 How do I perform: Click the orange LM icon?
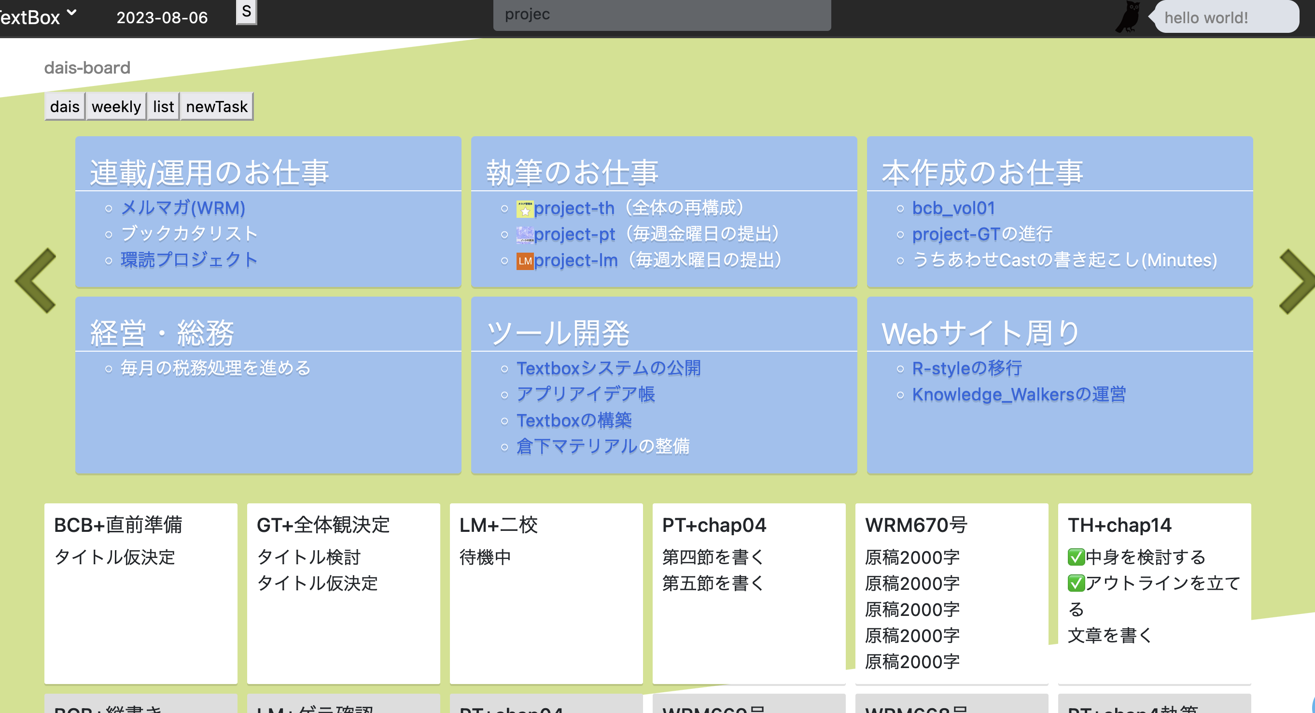(524, 261)
